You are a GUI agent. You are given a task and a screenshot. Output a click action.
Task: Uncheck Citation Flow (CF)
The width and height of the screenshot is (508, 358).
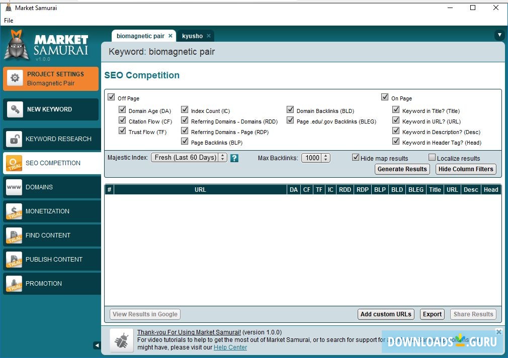click(122, 120)
